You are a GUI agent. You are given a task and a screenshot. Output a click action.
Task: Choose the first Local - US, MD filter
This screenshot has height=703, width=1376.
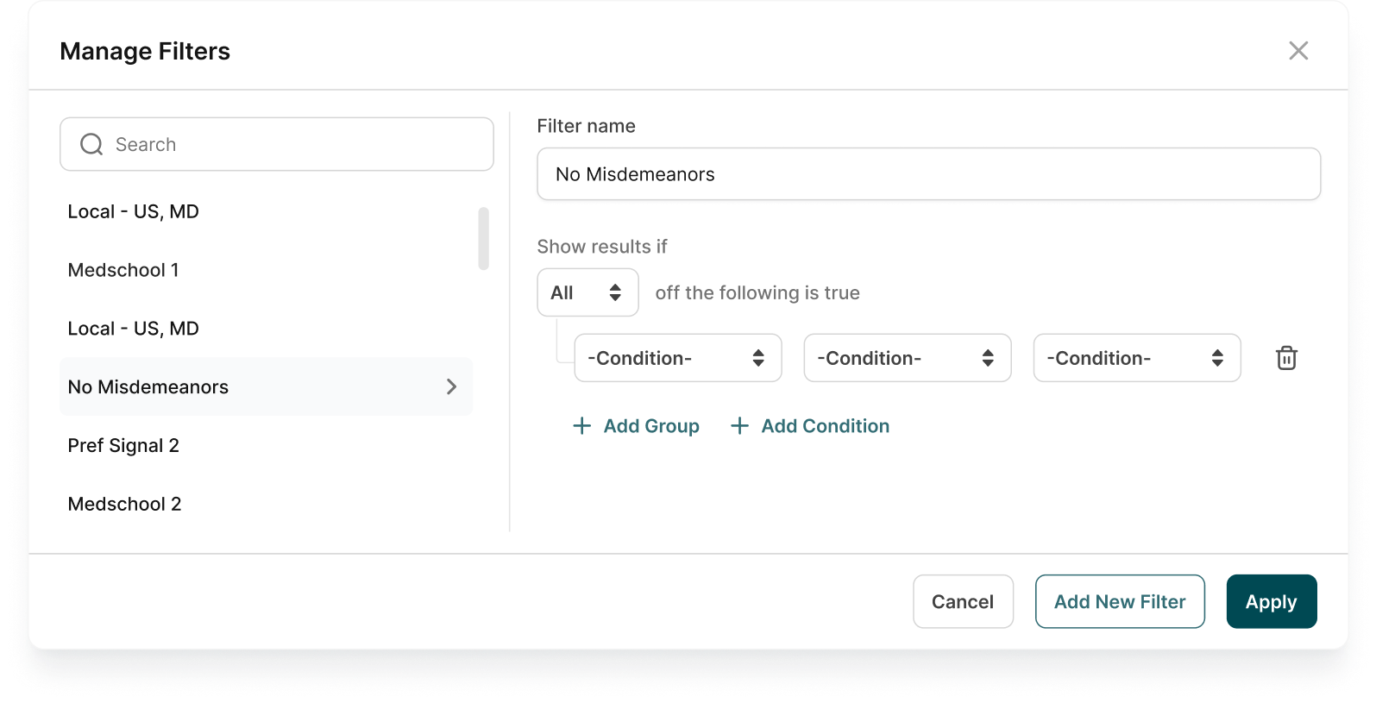[133, 212]
